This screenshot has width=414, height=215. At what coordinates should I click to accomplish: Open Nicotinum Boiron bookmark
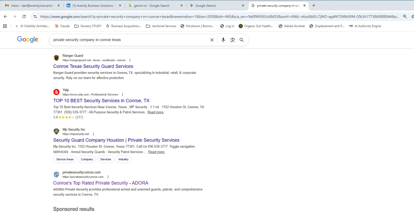point(197,26)
